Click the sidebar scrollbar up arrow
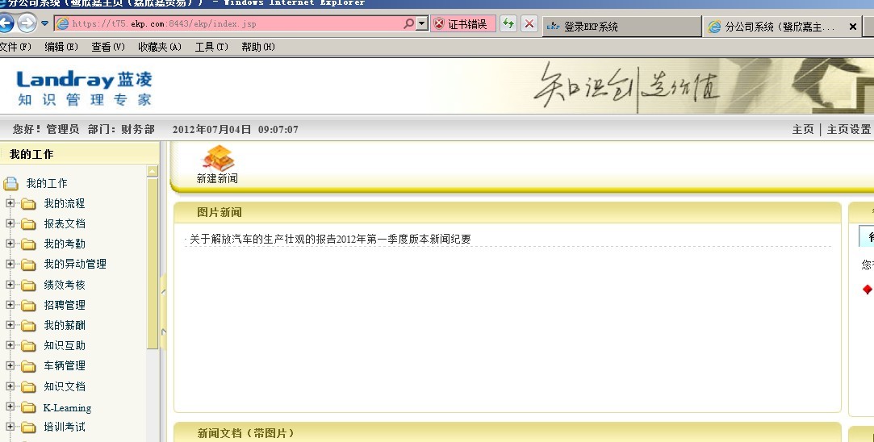The image size is (874, 442). 153,171
